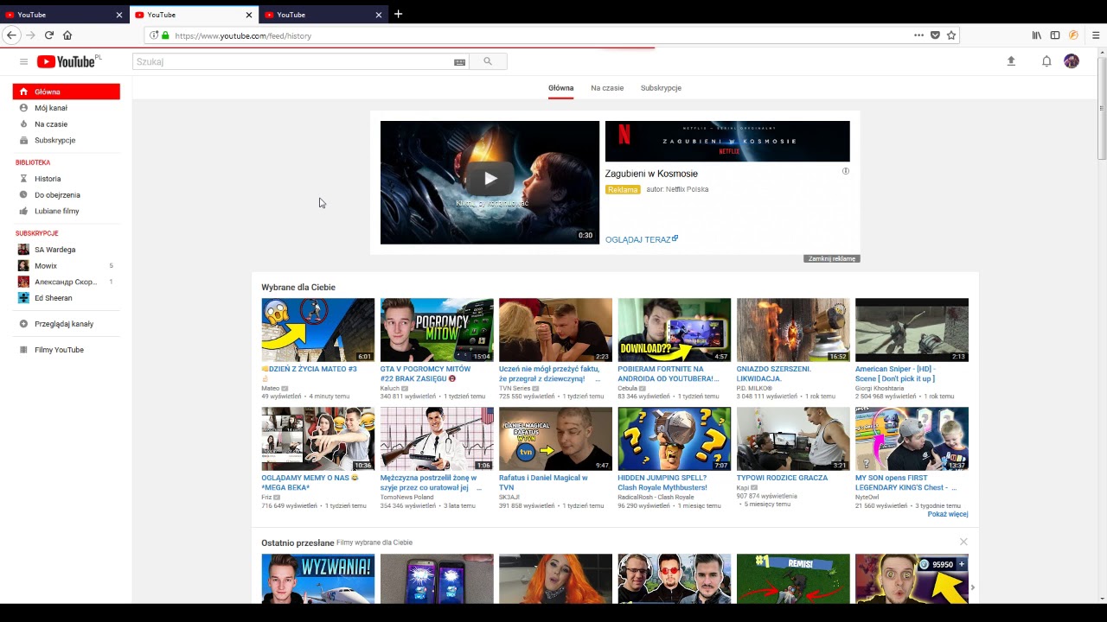Open the Firefox application menu
The width and height of the screenshot is (1107, 622).
1096,35
